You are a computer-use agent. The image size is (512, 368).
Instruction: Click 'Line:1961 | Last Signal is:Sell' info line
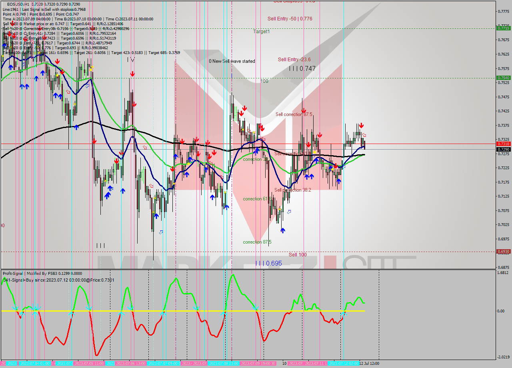[44, 9]
